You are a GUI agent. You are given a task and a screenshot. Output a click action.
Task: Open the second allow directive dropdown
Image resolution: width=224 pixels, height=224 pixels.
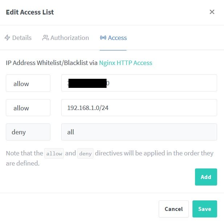click(x=28, y=107)
